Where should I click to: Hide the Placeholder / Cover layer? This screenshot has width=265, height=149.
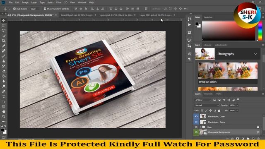point(196,116)
